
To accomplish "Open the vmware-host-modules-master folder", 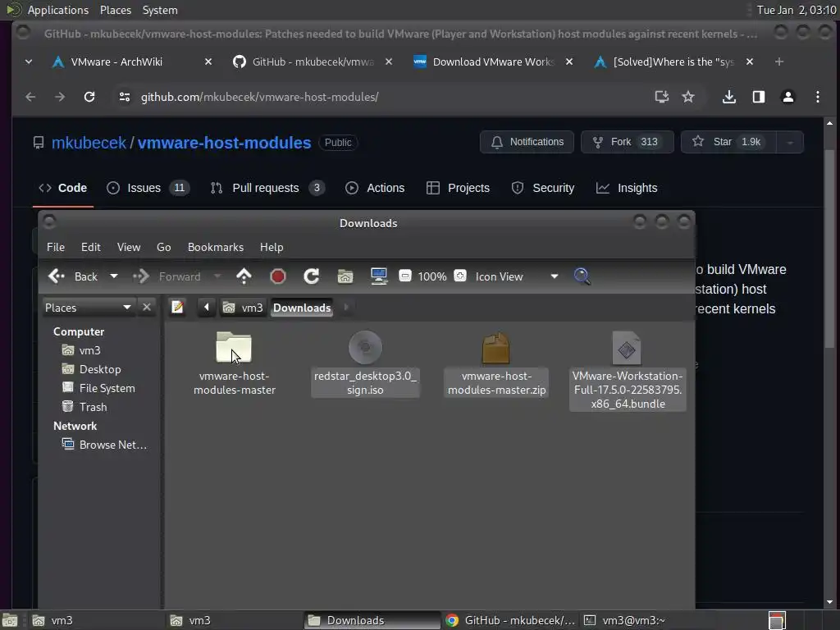I will coord(234,348).
